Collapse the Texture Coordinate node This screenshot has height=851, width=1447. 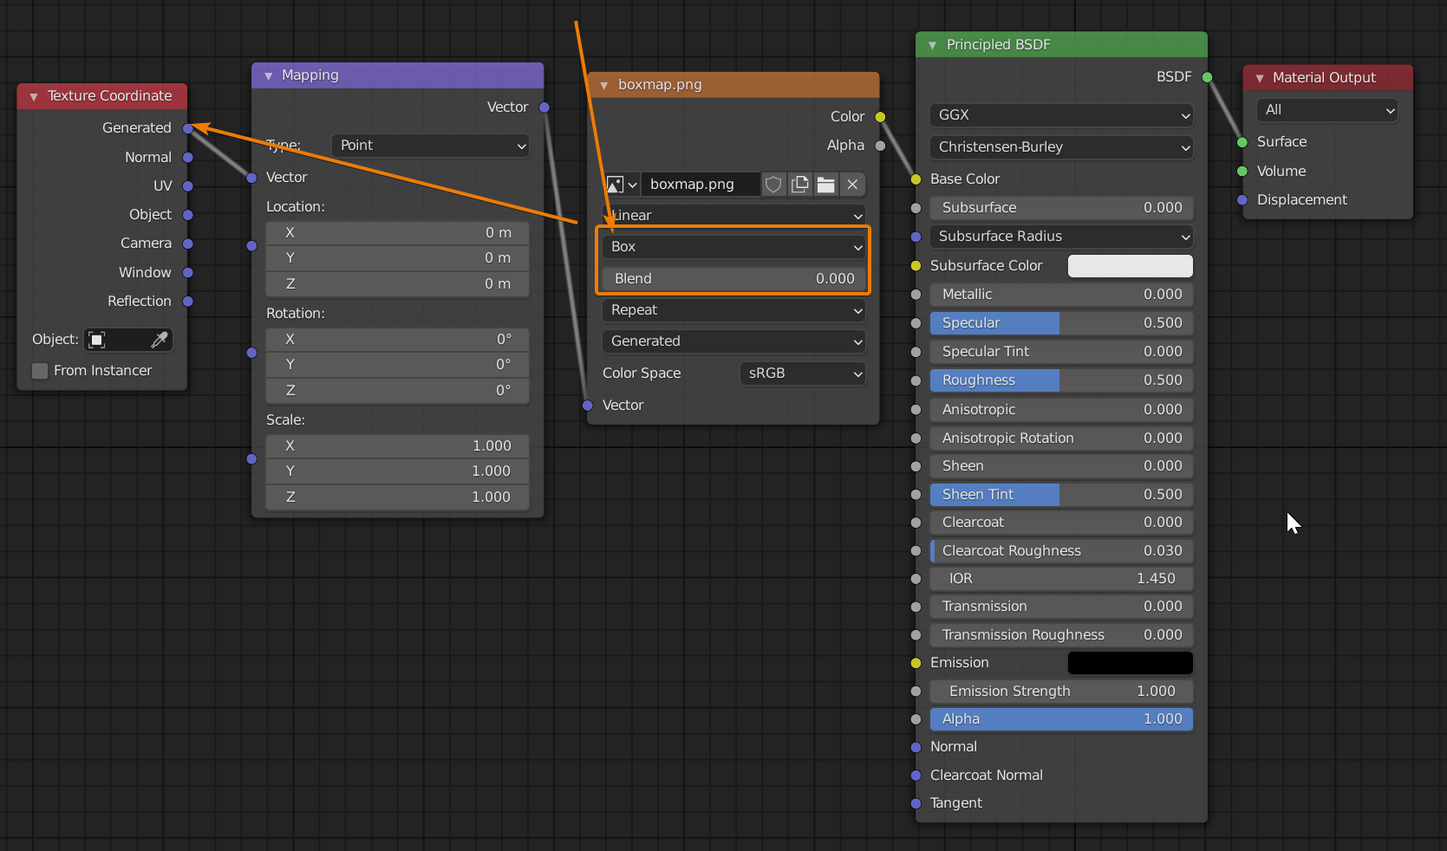pyautogui.click(x=32, y=95)
